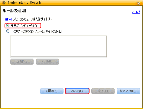This screenshot has width=143, height=109.
Task: Click the greyed-out 削除(R) button
Action: point(47,62)
